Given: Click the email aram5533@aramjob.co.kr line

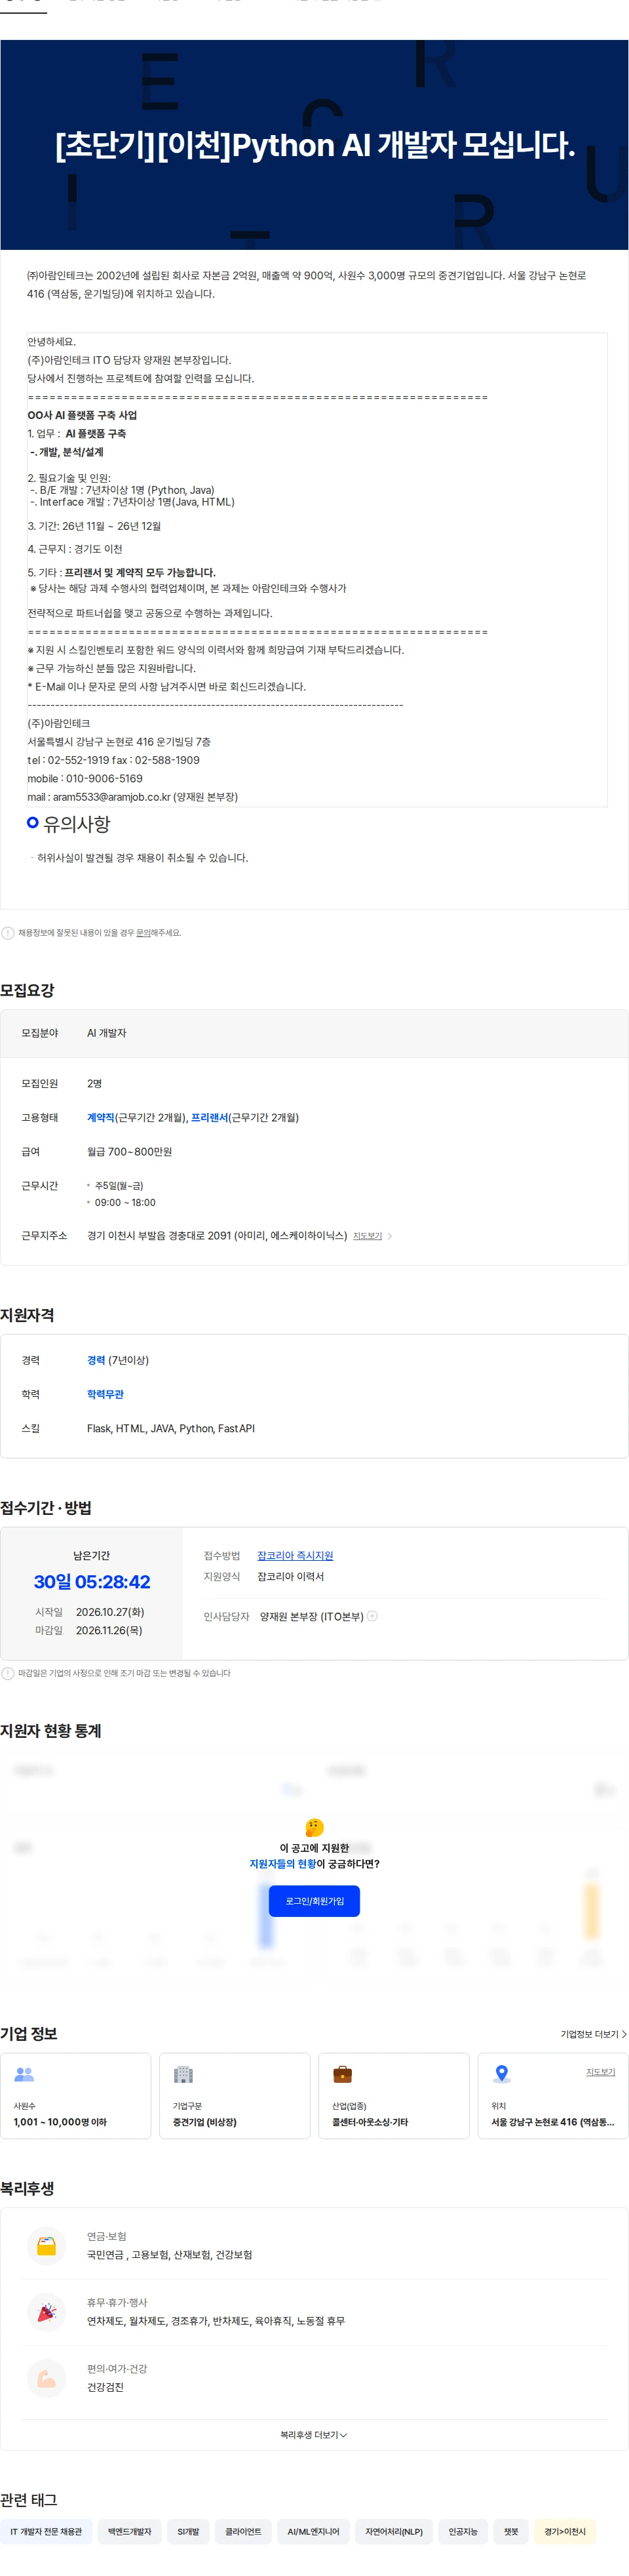Looking at the screenshot, I should click(132, 797).
